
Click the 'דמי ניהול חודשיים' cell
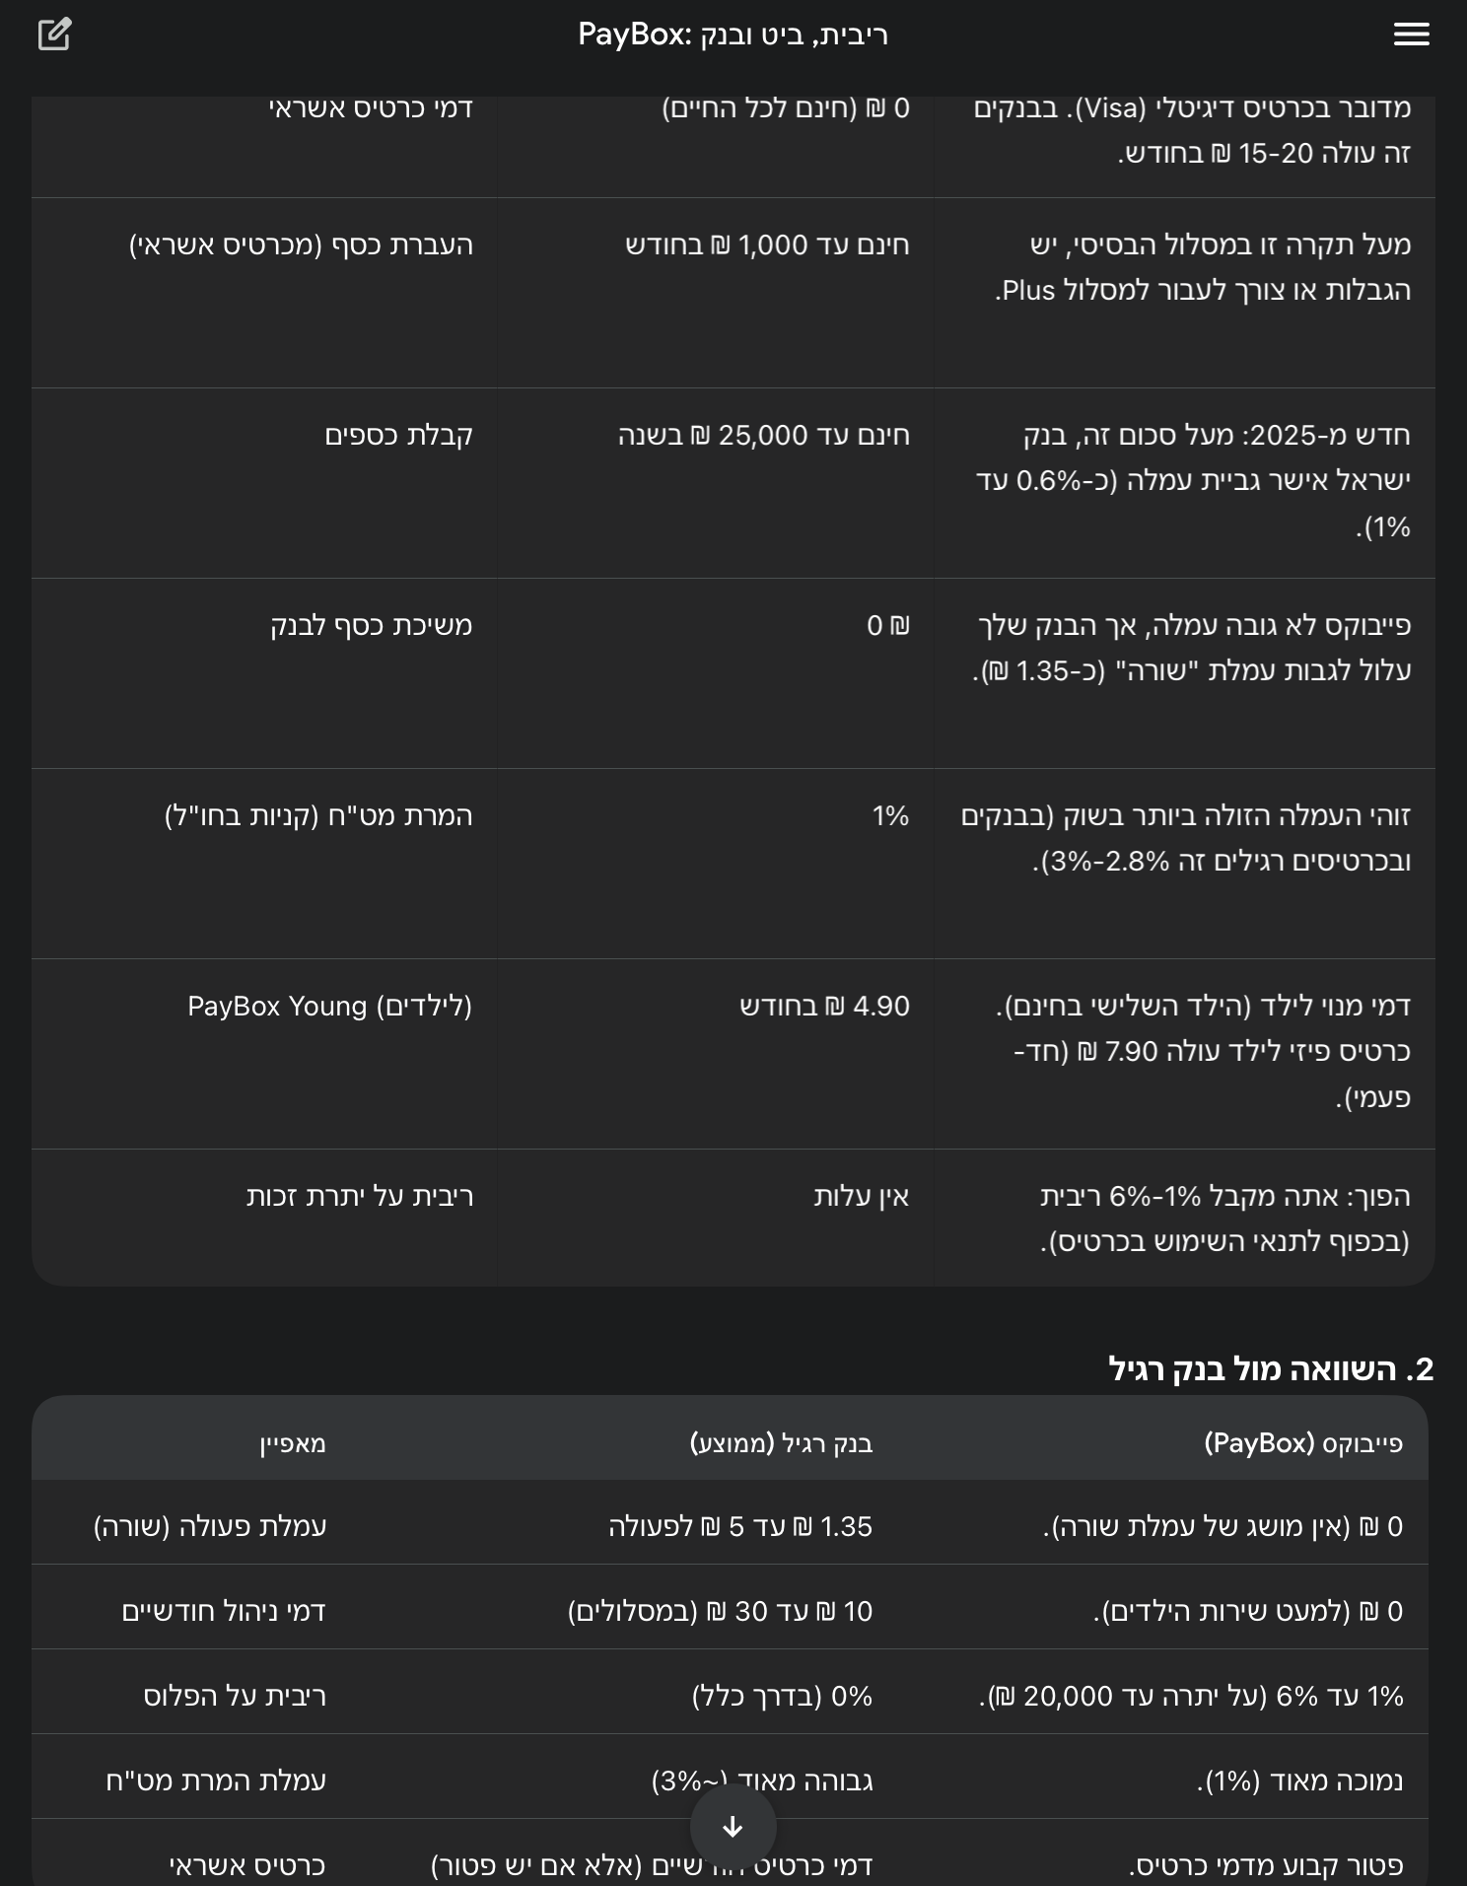coord(224,1611)
